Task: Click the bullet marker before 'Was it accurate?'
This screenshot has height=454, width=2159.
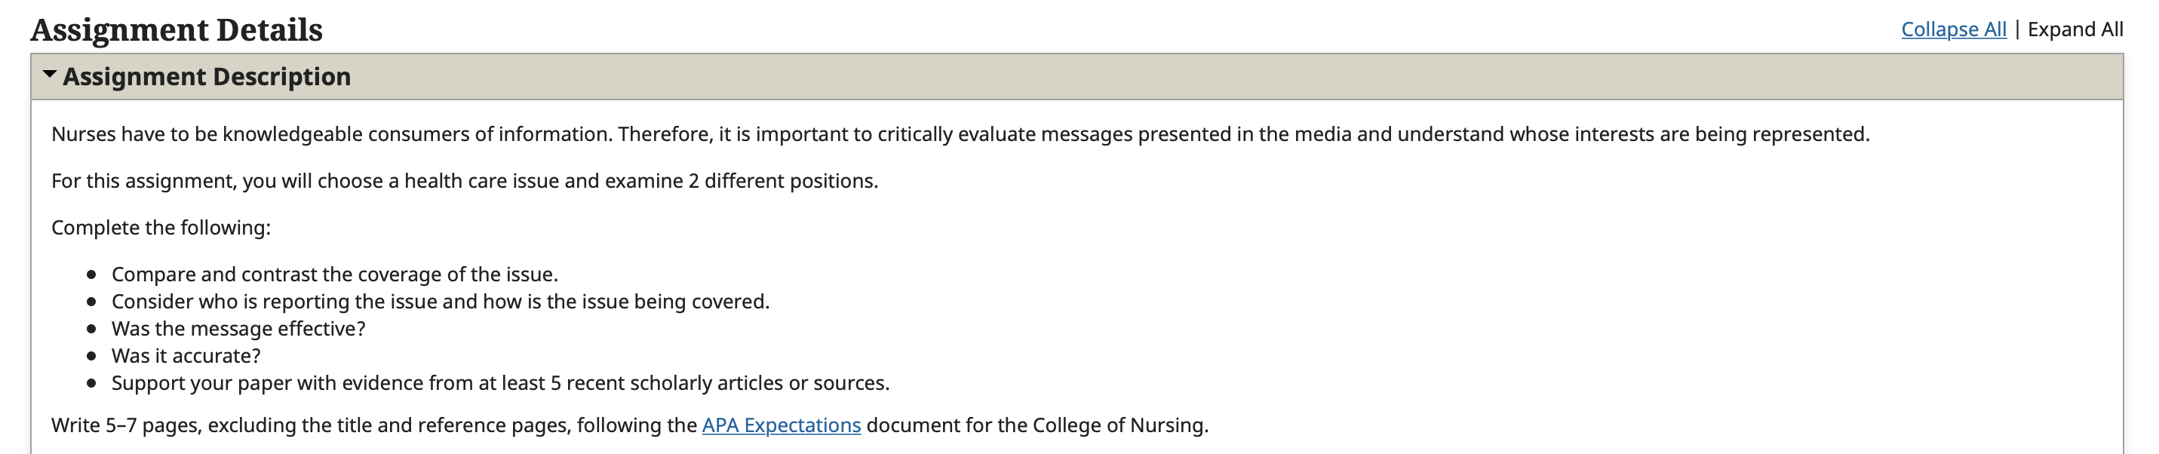Action: click(91, 355)
